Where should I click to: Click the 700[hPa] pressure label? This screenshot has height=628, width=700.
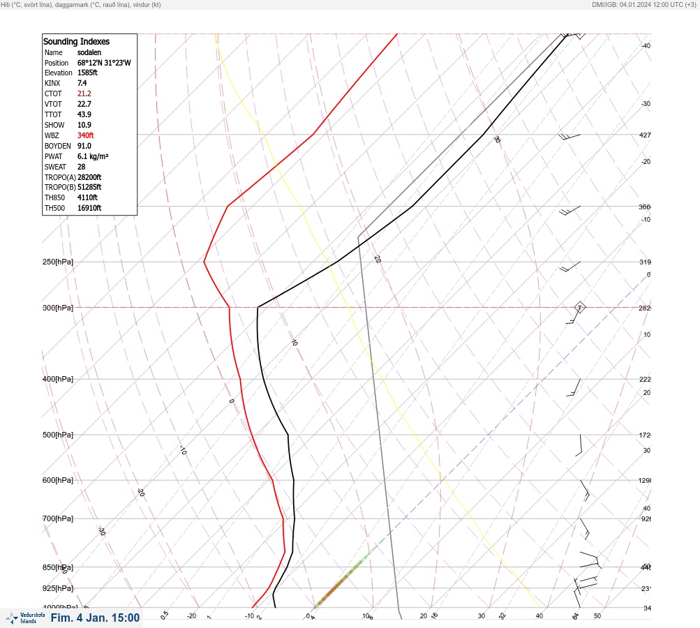coord(58,518)
